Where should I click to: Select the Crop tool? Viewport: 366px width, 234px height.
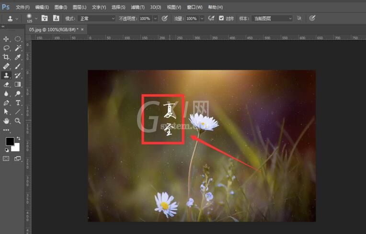6,57
